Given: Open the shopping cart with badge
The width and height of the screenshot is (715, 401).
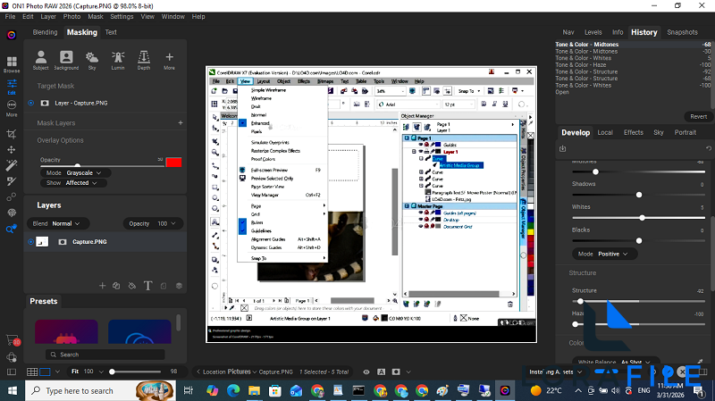Looking at the screenshot, I should click(x=12, y=340).
